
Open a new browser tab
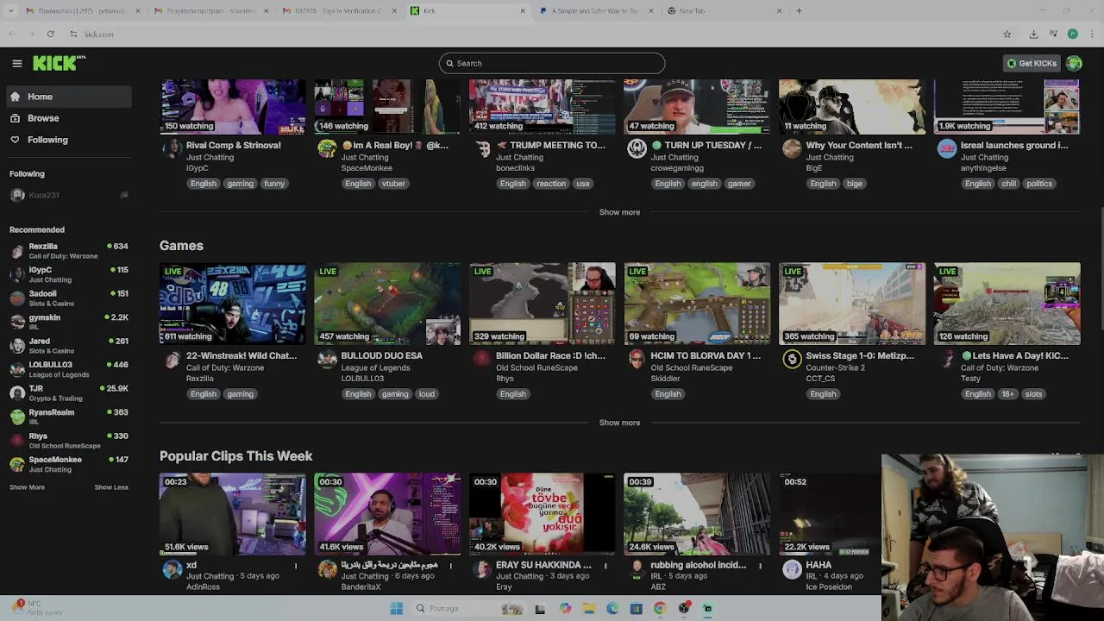pyautogui.click(x=799, y=11)
